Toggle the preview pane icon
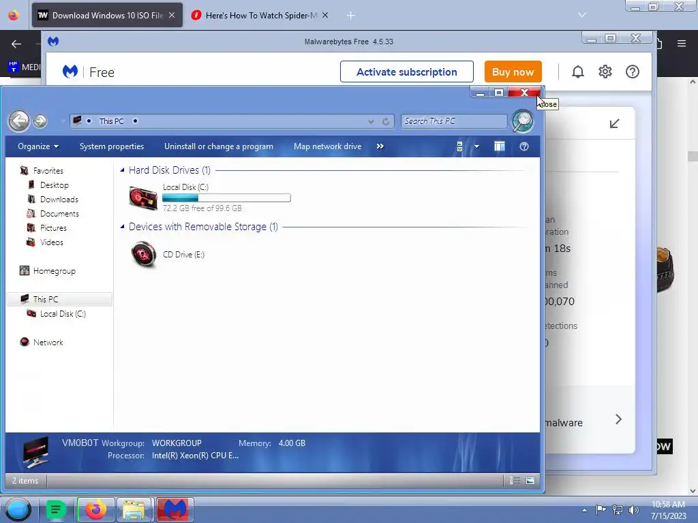The height and width of the screenshot is (523, 698). click(500, 146)
